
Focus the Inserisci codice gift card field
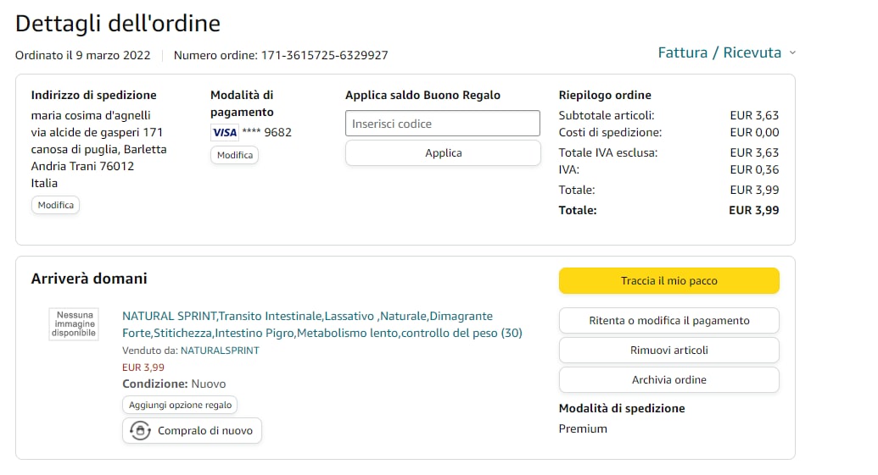pyautogui.click(x=442, y=124)
